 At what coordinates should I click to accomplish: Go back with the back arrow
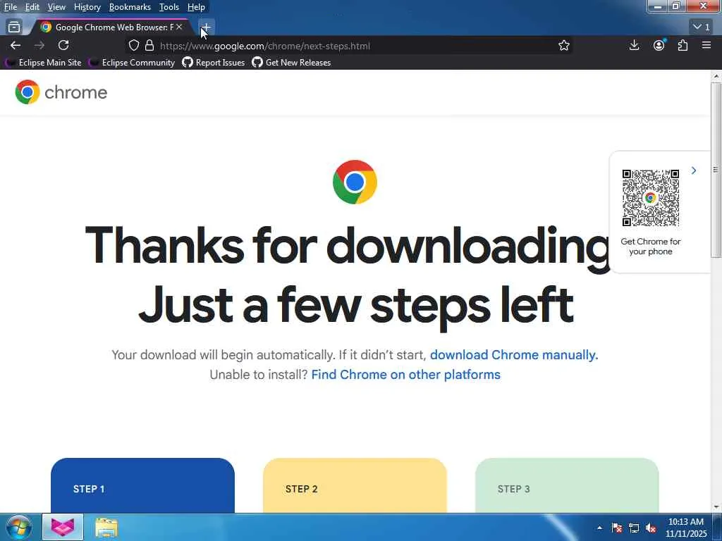[x=16, y=45]
